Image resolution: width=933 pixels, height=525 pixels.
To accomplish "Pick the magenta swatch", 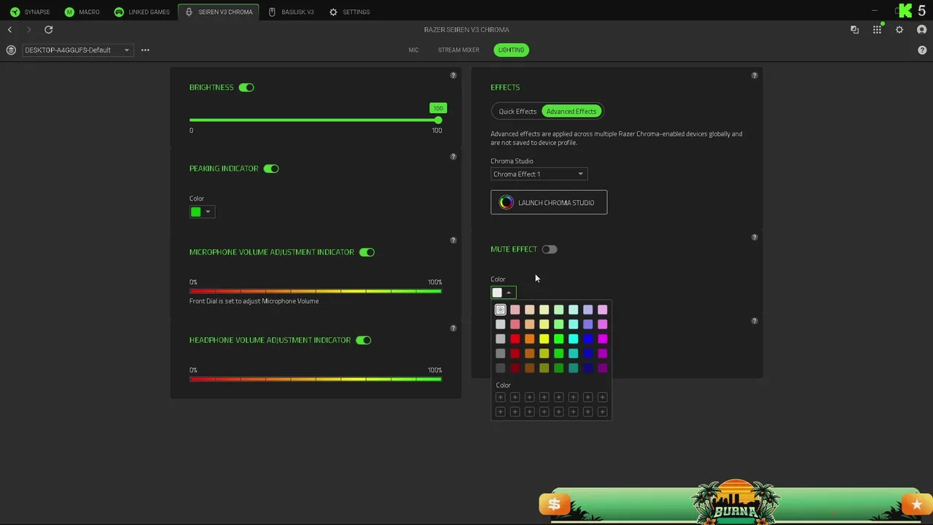I will [602, 339].
